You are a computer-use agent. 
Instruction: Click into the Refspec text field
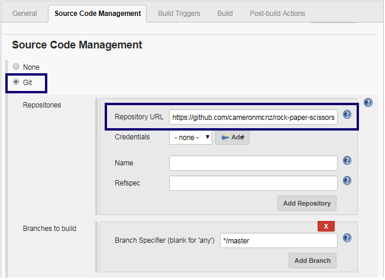pyautogui.click(x=253, y=183)
